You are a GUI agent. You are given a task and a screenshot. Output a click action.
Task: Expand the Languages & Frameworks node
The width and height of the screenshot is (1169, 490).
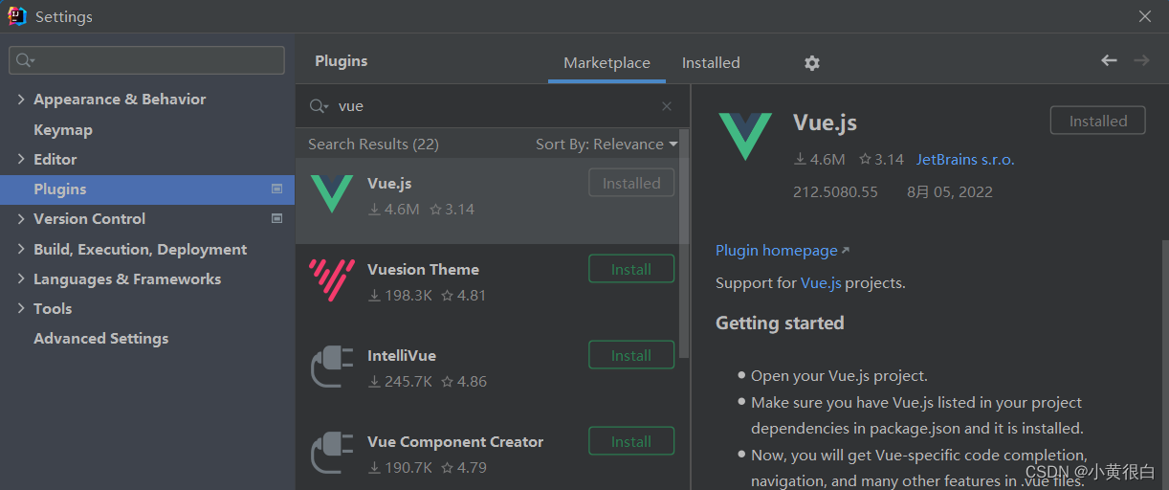pos(21,279)
